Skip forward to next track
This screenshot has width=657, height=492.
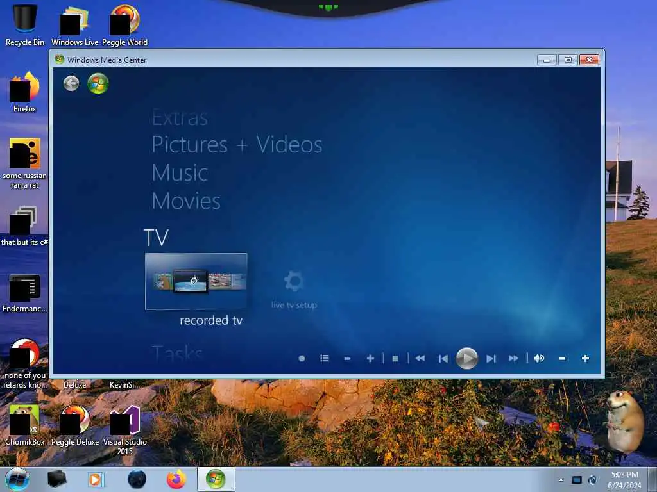(491, 359)
